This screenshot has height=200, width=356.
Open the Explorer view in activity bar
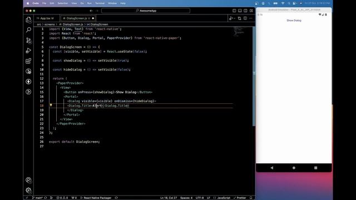coord(28,20)
